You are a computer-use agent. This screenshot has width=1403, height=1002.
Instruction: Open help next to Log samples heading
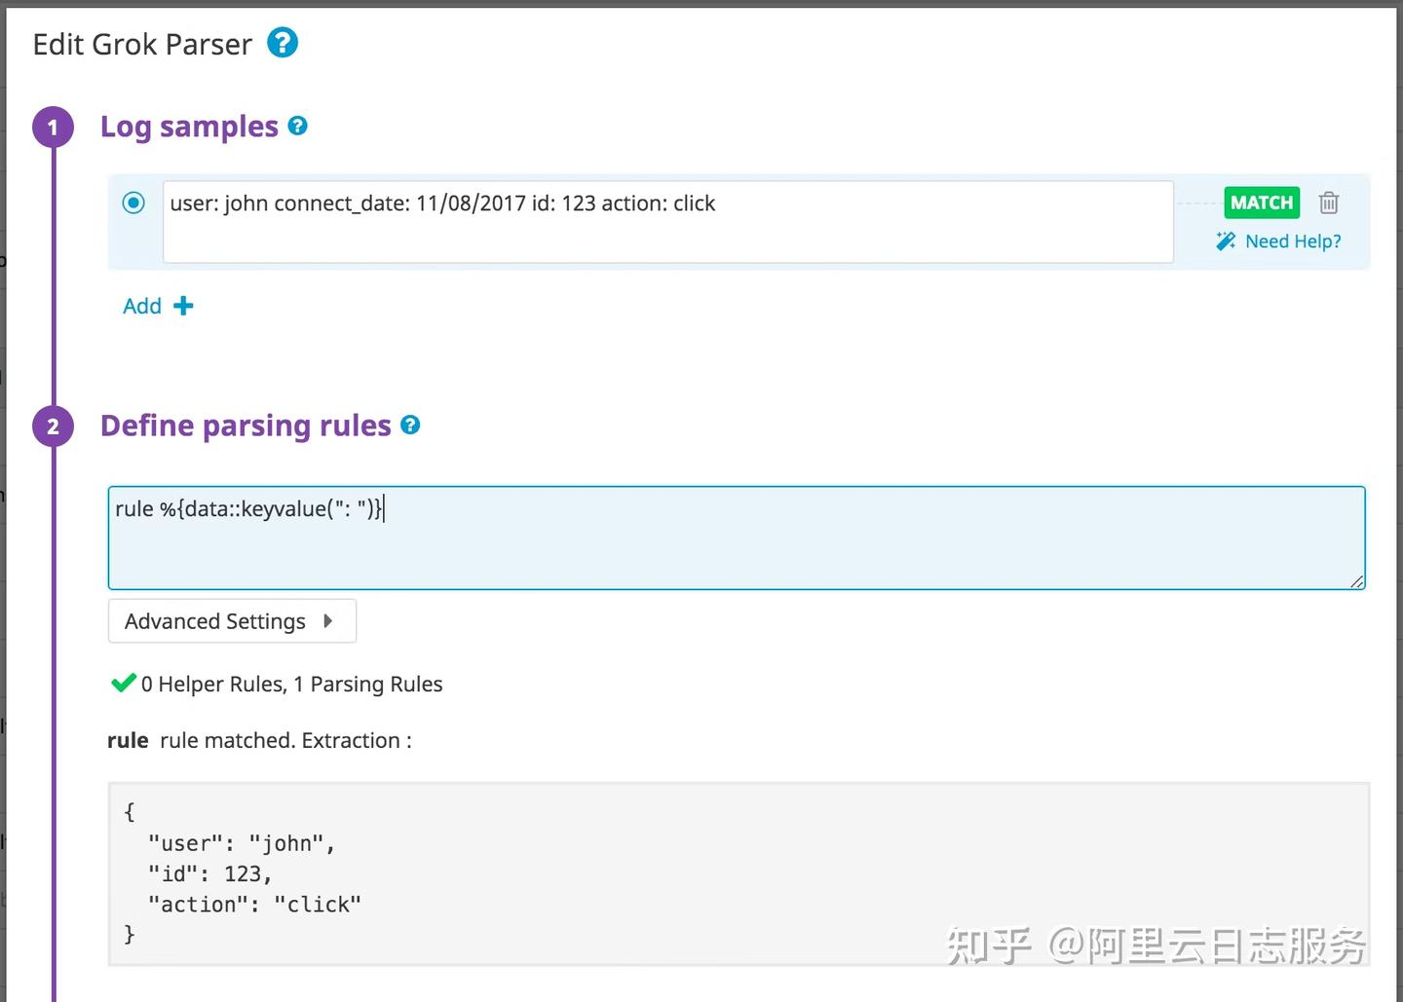(x=297, y=125)
